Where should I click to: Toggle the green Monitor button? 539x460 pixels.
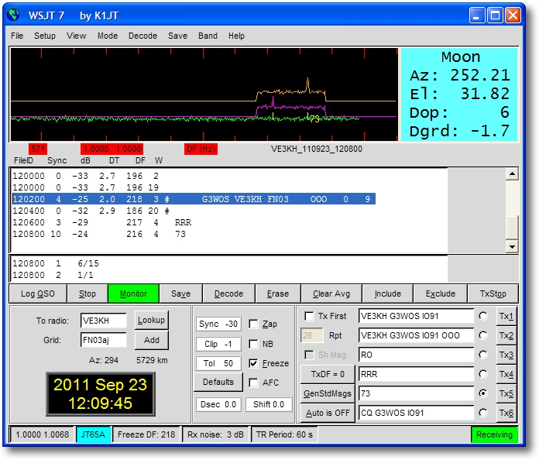click(x=133, y=294)
